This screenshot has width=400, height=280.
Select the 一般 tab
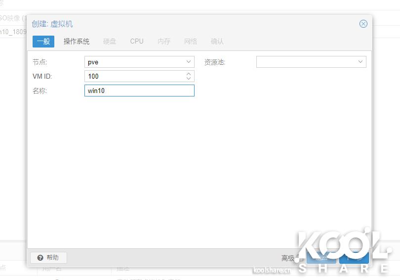[x=43, y=42]
